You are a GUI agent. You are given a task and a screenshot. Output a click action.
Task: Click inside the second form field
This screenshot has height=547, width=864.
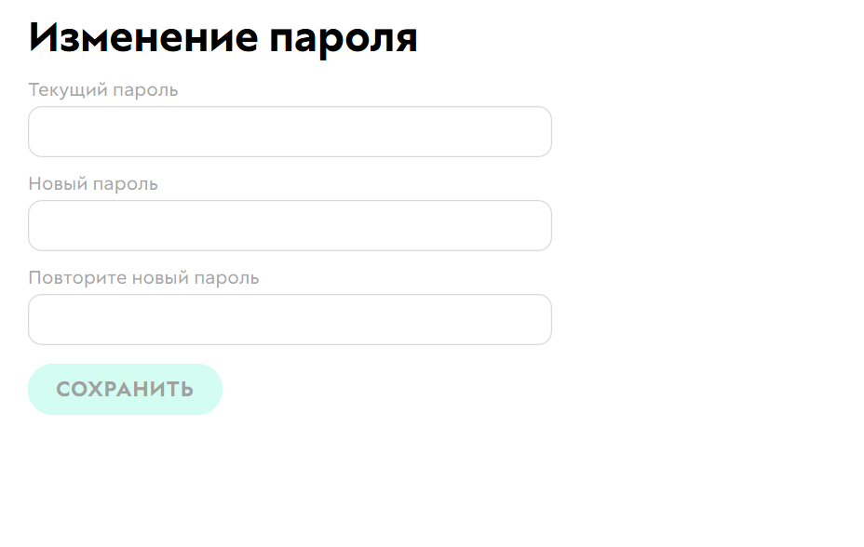289,225
